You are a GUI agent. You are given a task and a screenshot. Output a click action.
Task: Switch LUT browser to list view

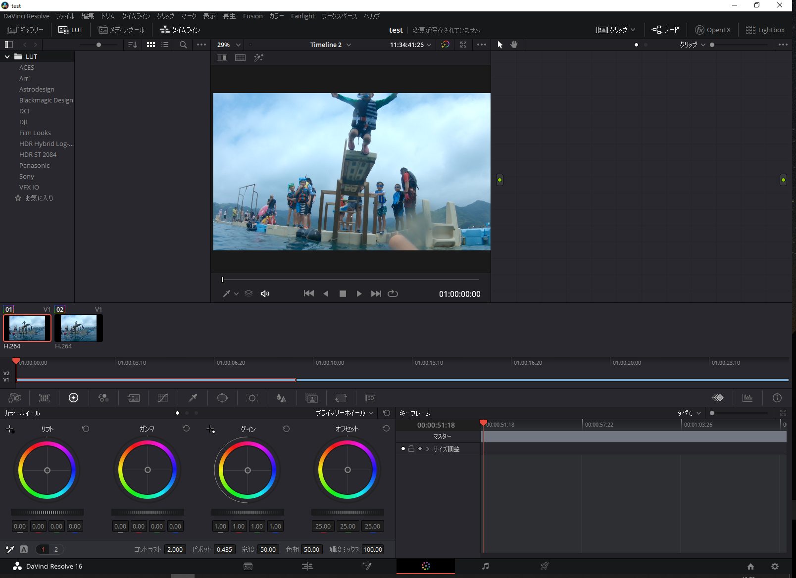165,45
